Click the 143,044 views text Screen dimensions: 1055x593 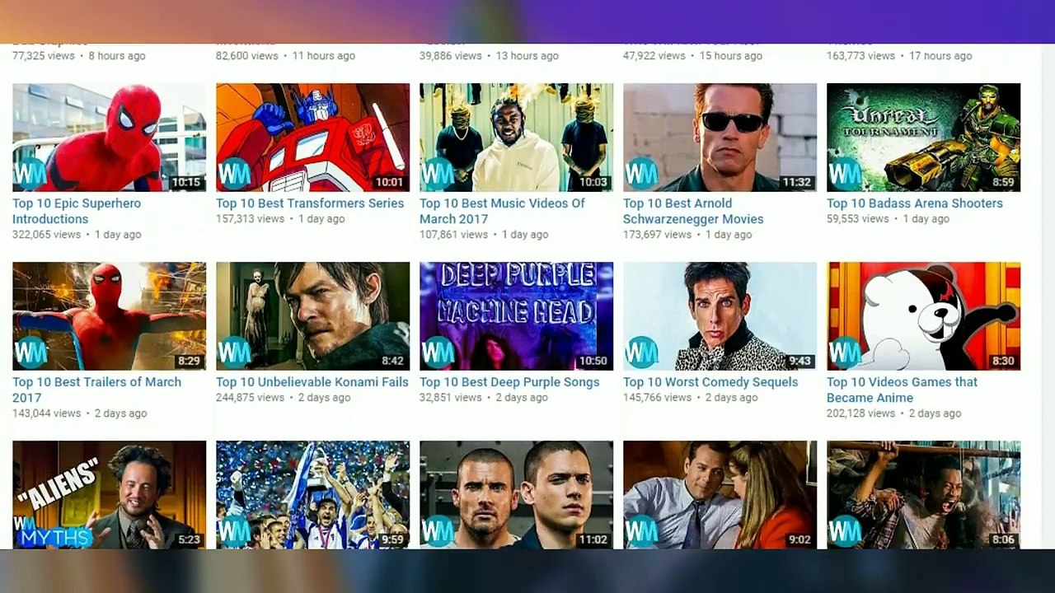pyautogui.click(x=46, y=413)
